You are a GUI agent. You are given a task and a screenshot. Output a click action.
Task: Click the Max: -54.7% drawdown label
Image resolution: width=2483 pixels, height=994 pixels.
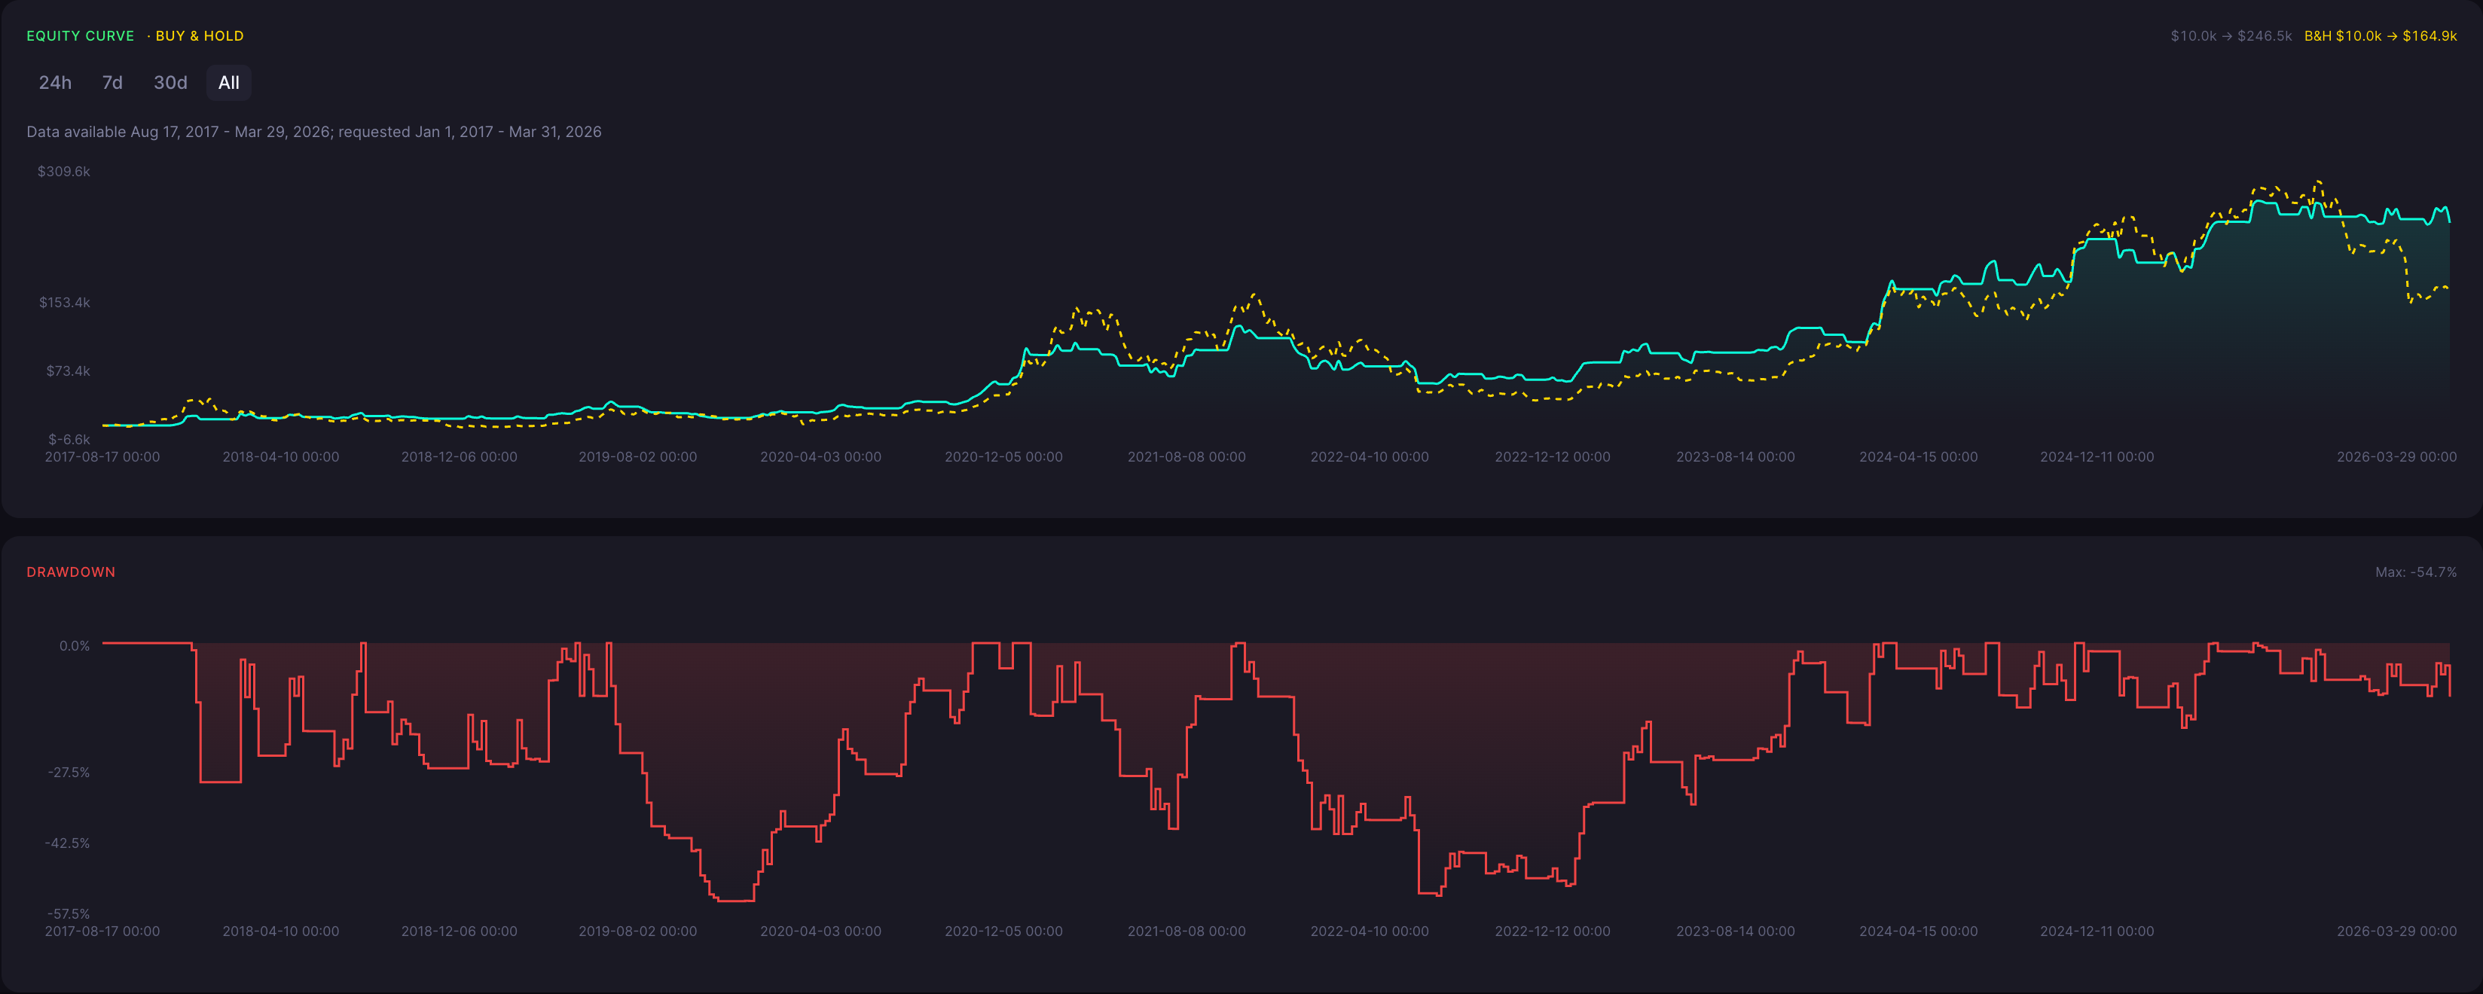click(2417, 572)
